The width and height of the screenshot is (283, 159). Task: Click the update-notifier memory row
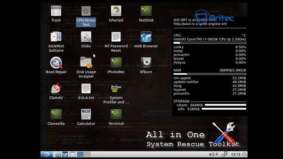(x=210, y=82)
